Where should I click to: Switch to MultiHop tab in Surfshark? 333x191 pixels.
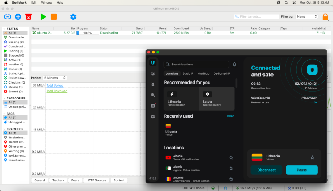(x=203, y=73)
